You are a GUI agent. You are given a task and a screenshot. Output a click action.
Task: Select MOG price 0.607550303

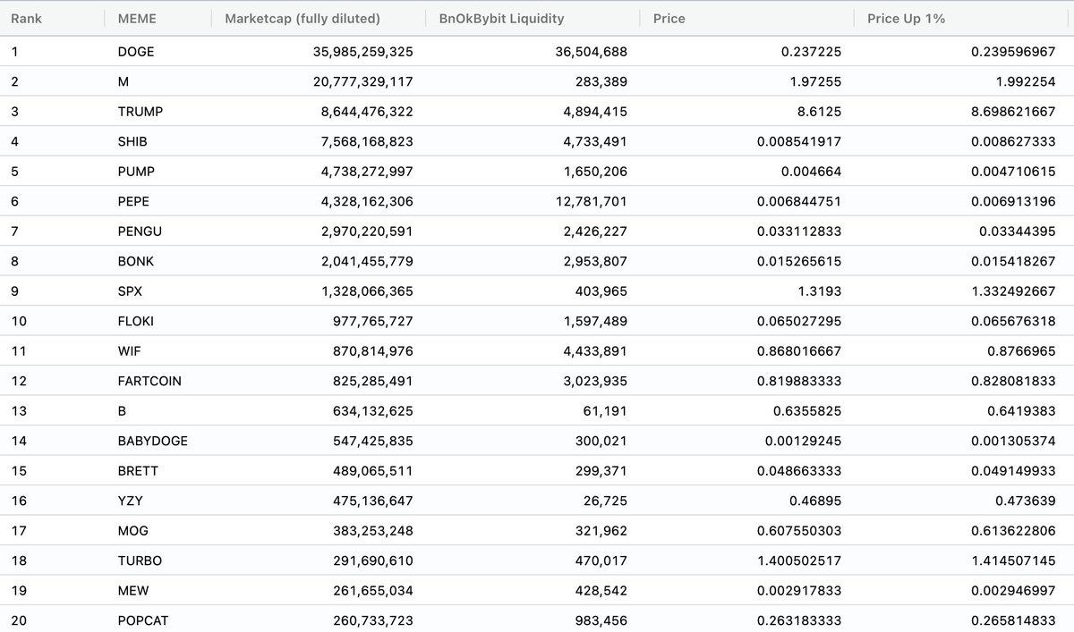pyautogui.click(x=798, y=531)
